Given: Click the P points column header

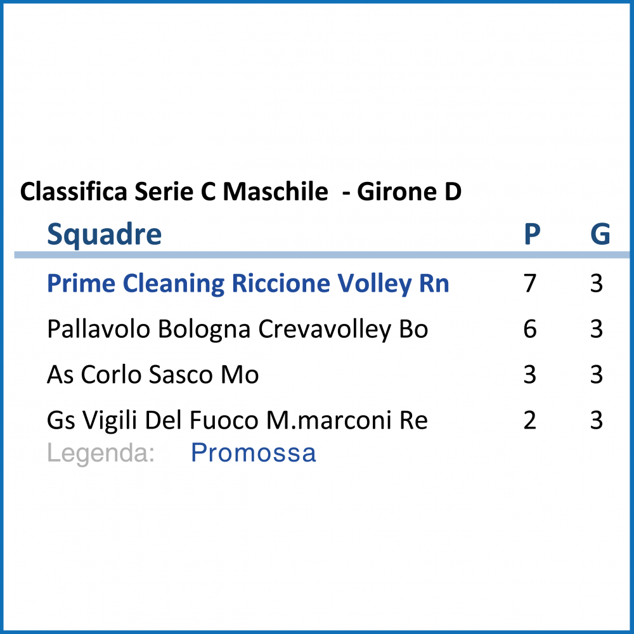Looking at the screenshot, I should [532, 234].
